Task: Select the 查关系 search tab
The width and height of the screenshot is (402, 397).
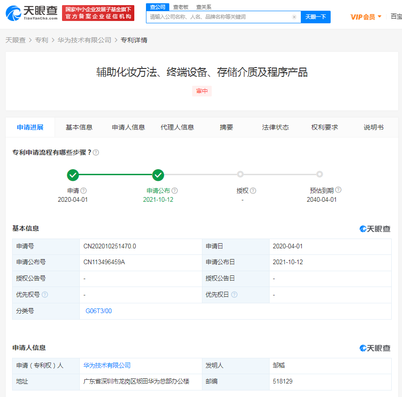Action: [x=203, y=7]
